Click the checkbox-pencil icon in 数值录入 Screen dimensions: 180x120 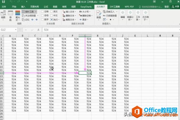[x=104, y=19]
